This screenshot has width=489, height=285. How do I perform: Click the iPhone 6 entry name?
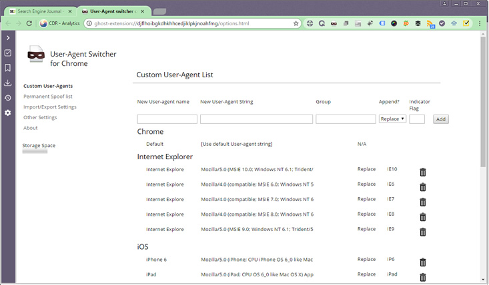click(156, 260)
